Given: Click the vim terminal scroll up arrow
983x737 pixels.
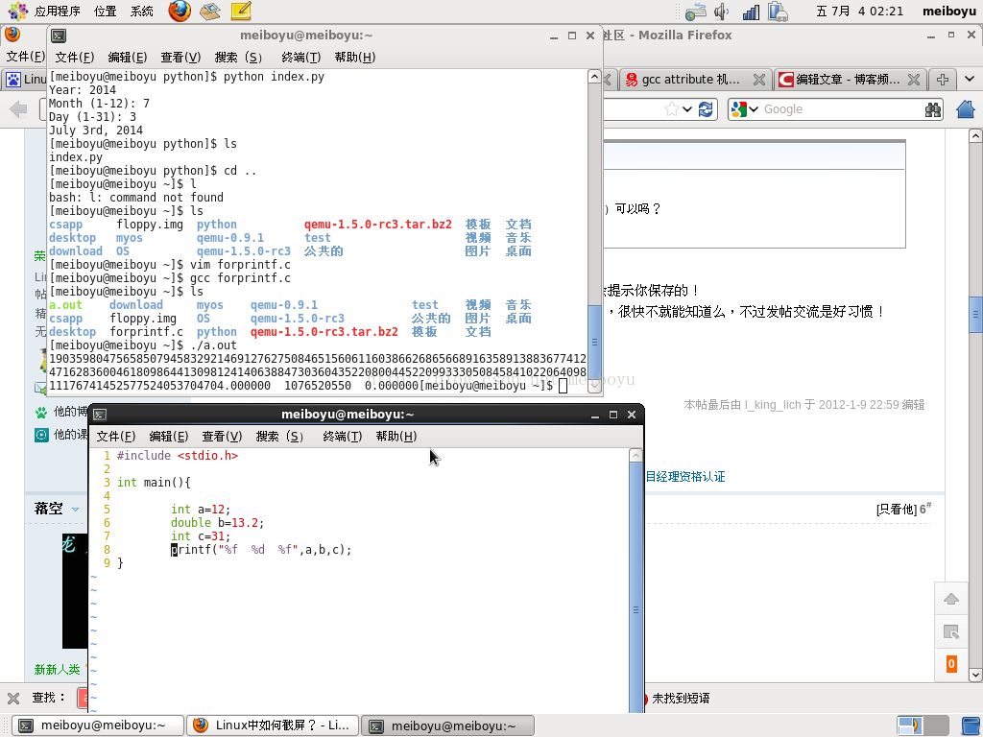Looking at the screenshot, I should tap(635, 456).
